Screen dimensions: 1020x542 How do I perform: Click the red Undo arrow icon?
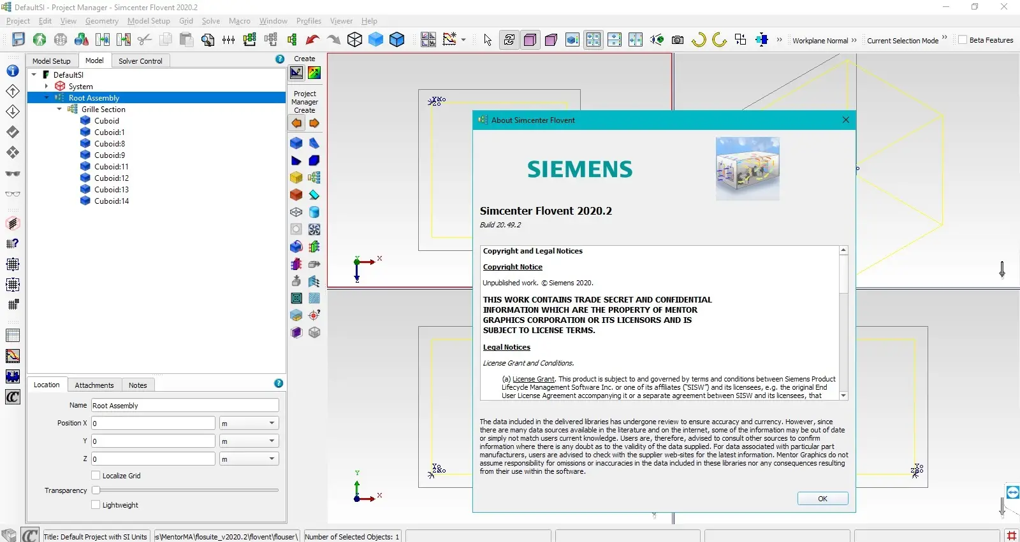312,39
